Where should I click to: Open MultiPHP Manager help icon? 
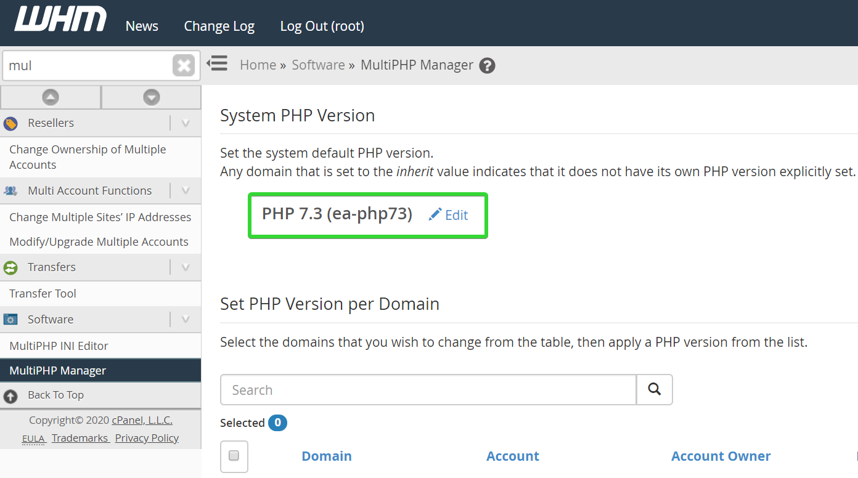click(x=487, y=65)
